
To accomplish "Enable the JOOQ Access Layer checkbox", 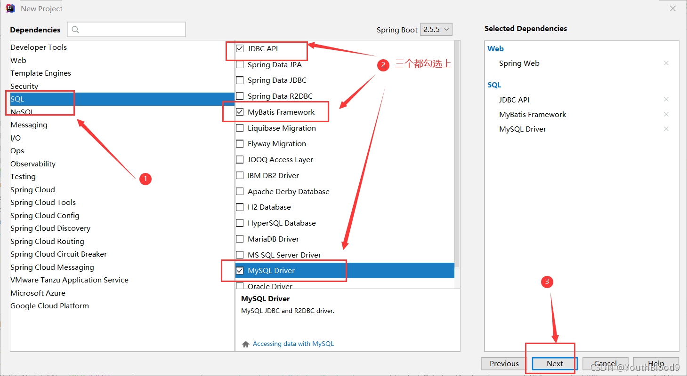I will click(x=240, y=159).
